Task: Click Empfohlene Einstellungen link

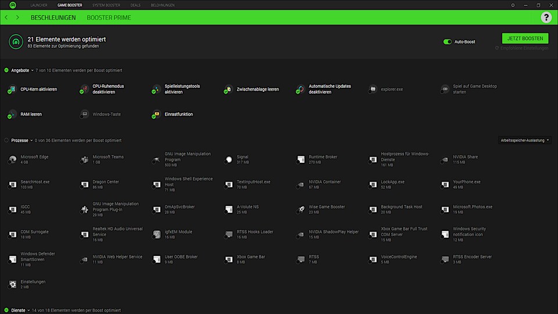Action: 522,48
